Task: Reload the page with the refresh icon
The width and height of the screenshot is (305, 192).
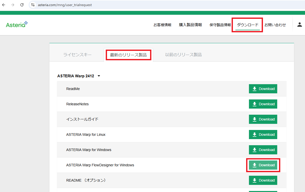Action: (22, 5)
